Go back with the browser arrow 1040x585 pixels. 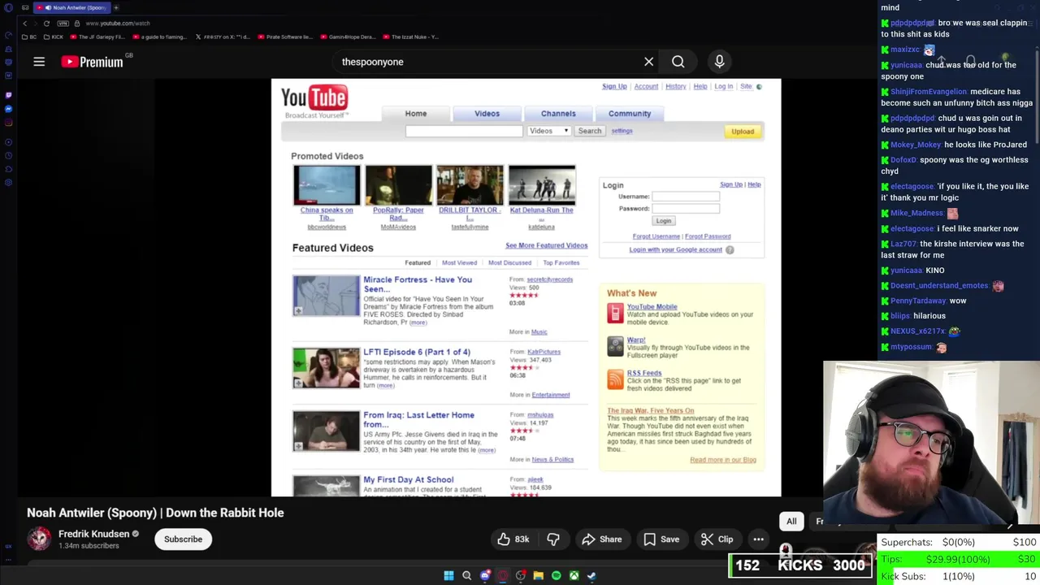[24, 24]
